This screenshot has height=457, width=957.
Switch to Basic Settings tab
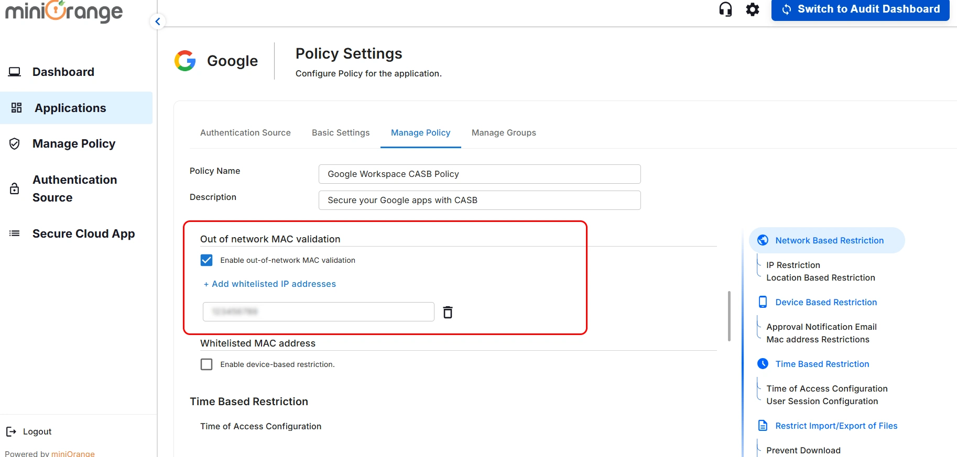click(341, 133)
